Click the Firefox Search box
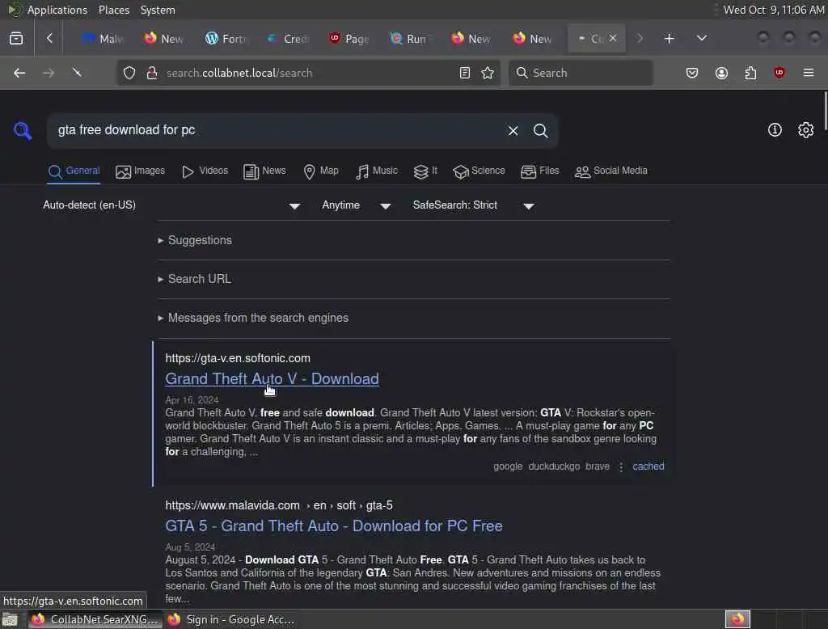This screenshot has height=629, width=828. 581,73
